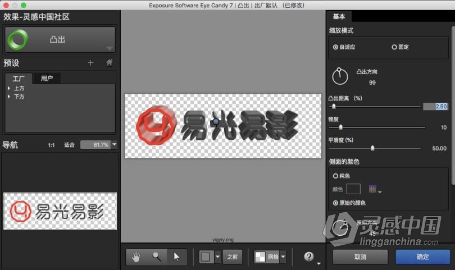Switch to the 工厂 presets tab
455x270 pixels.
tap(19, 79)
